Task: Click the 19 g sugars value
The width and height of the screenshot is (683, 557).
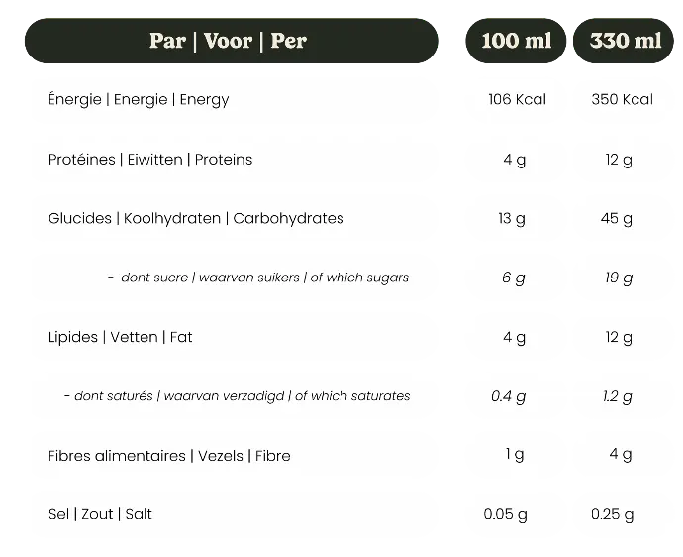Action: [x=619, y=278]
